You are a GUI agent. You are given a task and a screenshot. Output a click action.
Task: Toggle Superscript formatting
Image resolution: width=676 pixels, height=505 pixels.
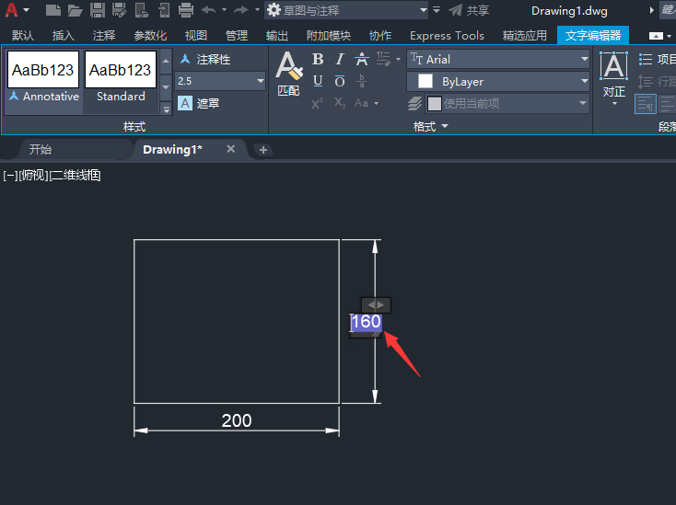tap(318, 103)
